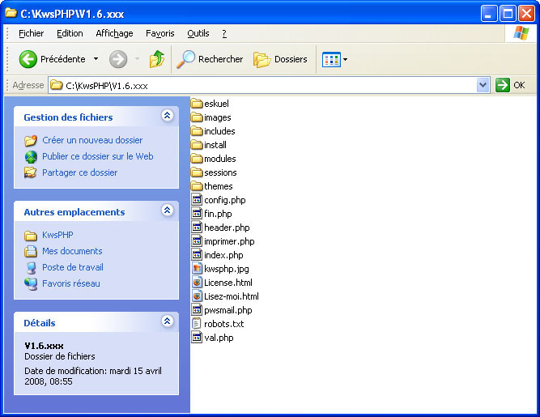Image resolution: width=540 pixels, height=417 pixels.
Task: Open the Précédente history dropdown arrow
Action: 96,59
